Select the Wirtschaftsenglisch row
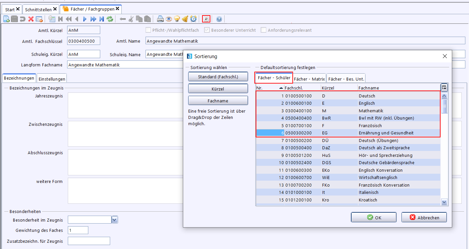Viewport: 469px width, 249px height. 348,177
